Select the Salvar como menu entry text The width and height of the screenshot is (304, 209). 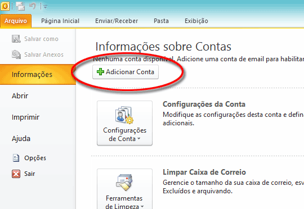[x=41, y=39]
